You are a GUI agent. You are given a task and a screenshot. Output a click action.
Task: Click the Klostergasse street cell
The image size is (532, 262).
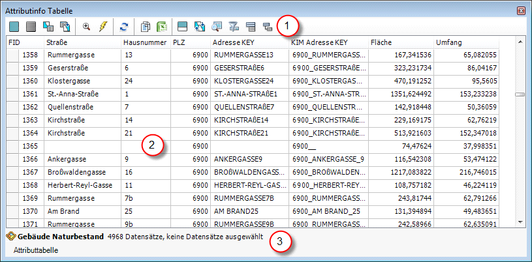(x=82, y=81)
